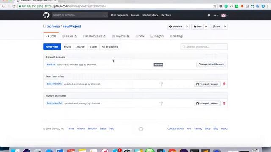Open the Status footer link
Screen dimensions: 271x152
click(103, 128)
